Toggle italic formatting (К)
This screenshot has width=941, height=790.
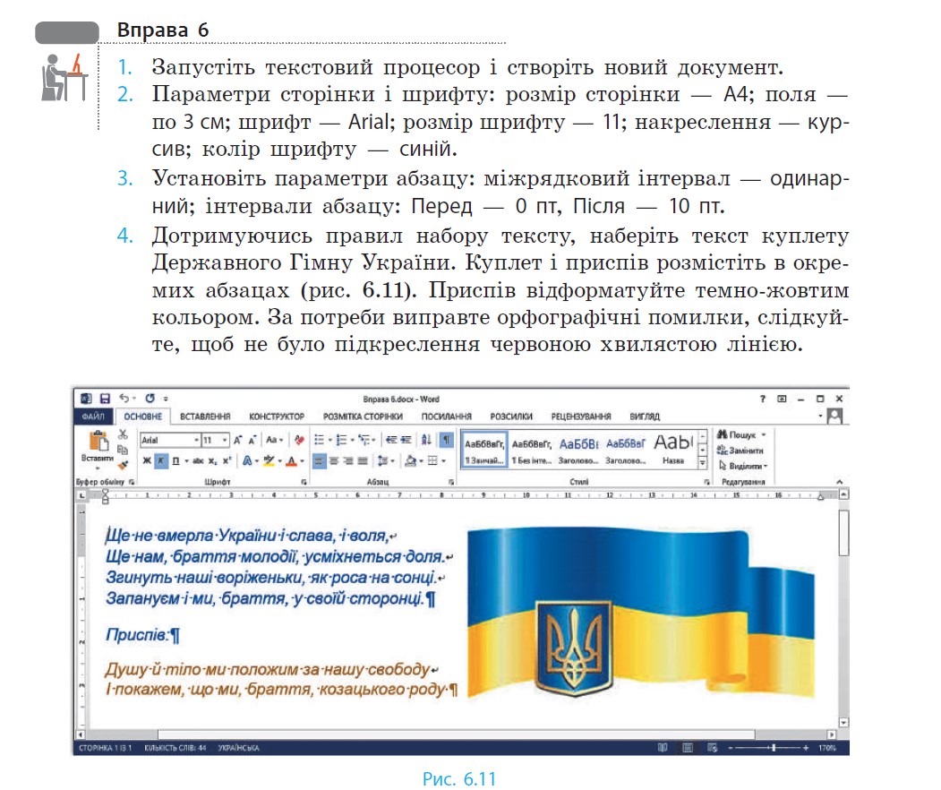(161, 461)
